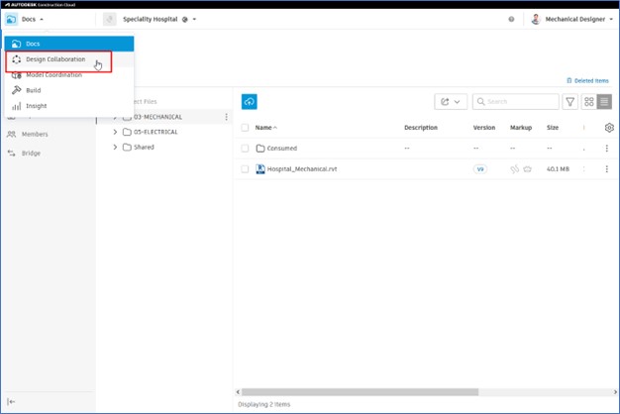Select the 05-ELECTRICAL folder
The image size is (620, 414).
(x=155, y=132)
